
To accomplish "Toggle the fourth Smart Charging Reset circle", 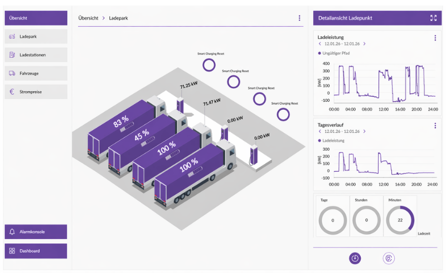I will (283, 115).
